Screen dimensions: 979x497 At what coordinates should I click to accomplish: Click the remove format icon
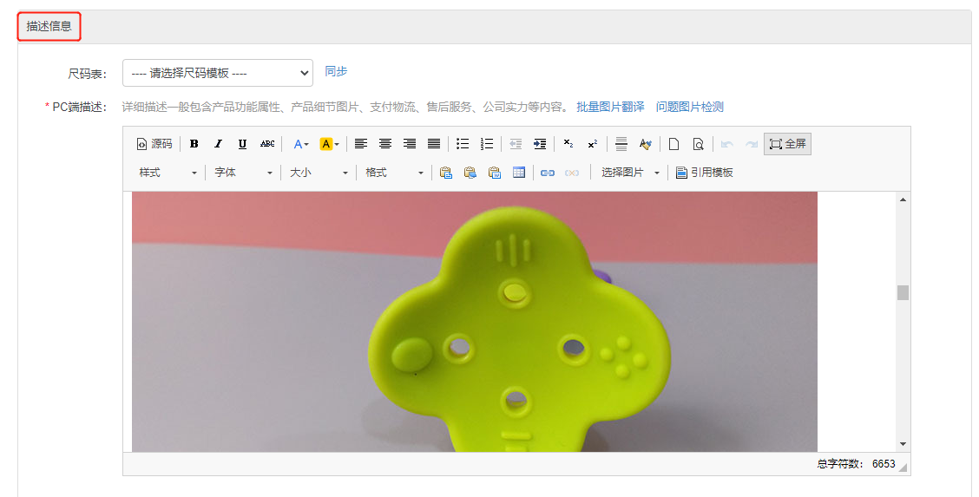point(646,144)
